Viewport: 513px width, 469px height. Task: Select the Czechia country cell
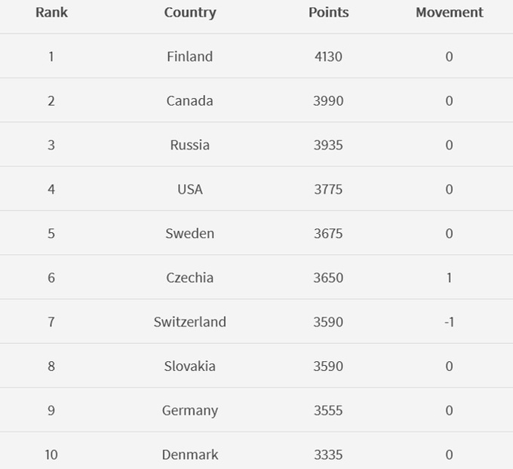click(190, 277)
